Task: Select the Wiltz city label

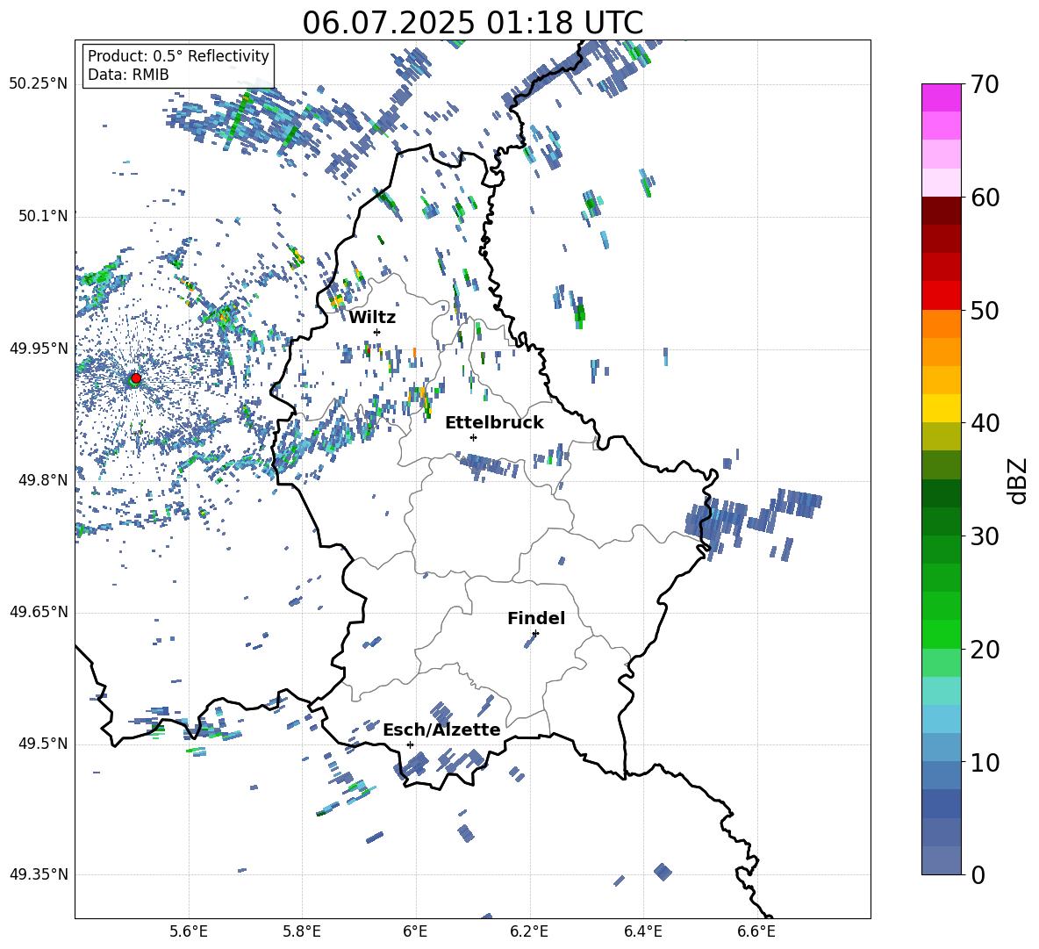Action: [372, 318]
